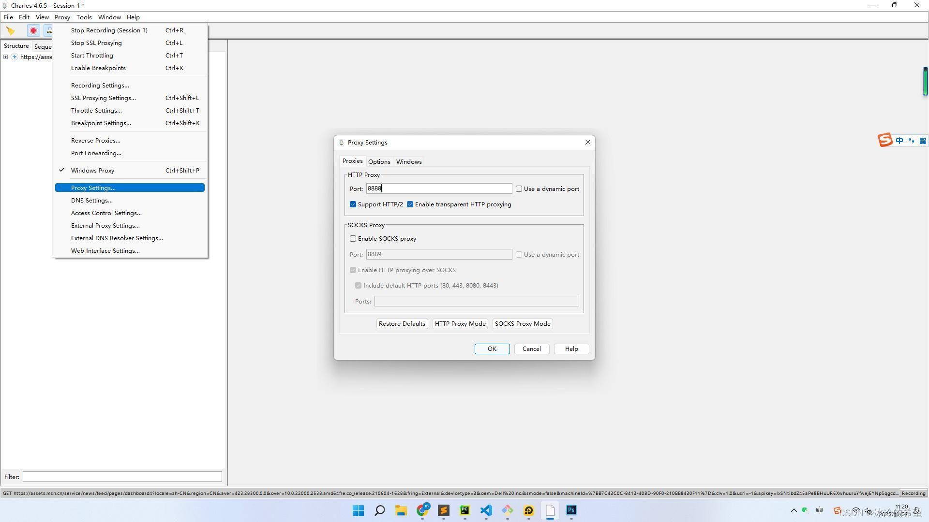Select Proxies tab in Proxy Settings
The width and height of the screenshot is (929, 522).
pos(352,161)
